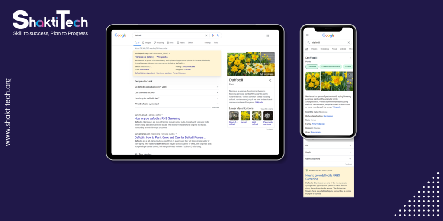Expand the Height row below phone
The image size is (443, 221).
point(328,152)
